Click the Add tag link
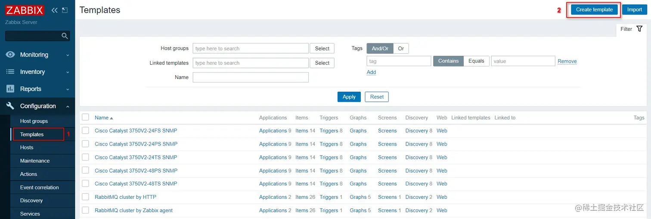The image size is (651, 219). [371, 72]
